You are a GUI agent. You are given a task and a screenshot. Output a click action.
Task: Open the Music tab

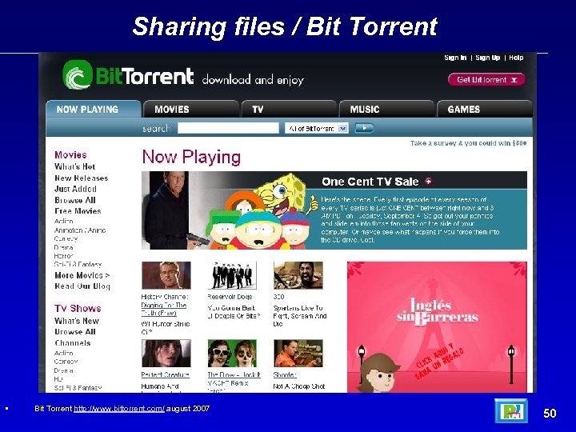tap(387, 109)
